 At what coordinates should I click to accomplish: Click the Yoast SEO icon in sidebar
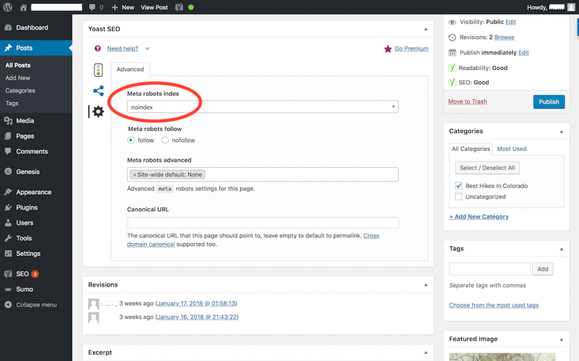[8, 274]
